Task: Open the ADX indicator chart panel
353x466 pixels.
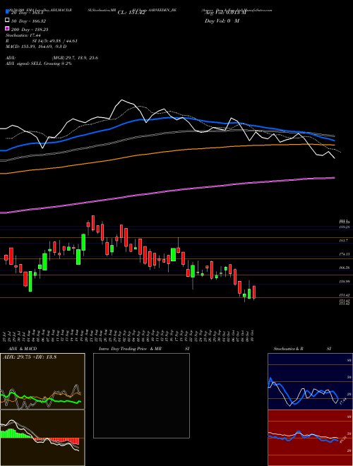Action: 42,381
